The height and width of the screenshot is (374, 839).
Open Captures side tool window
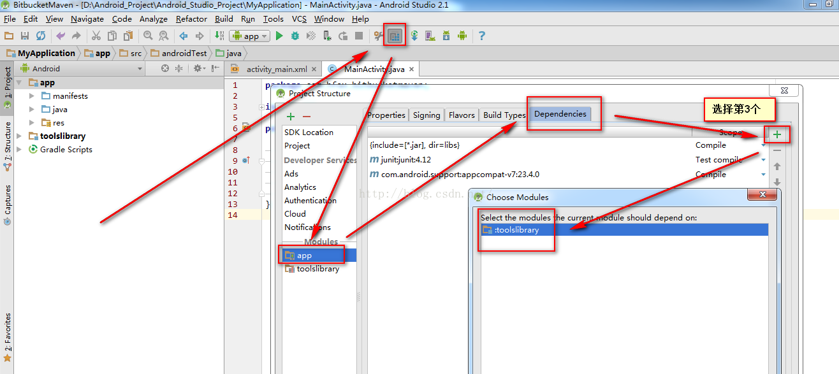7,205
